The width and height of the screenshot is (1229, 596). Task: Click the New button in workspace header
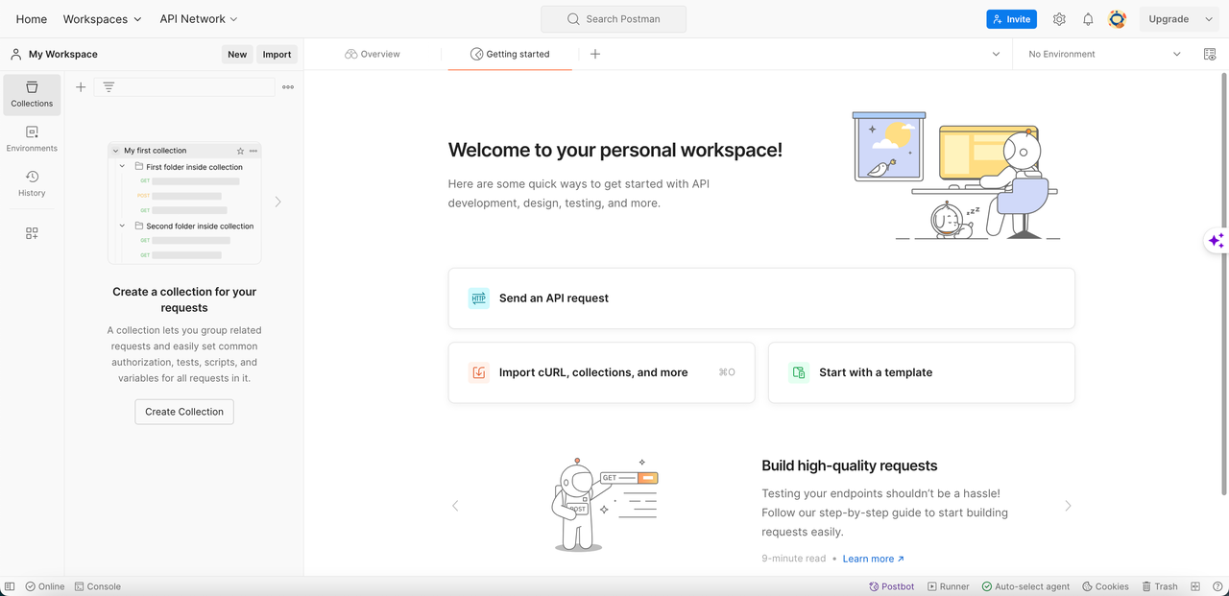pos(237,55)
